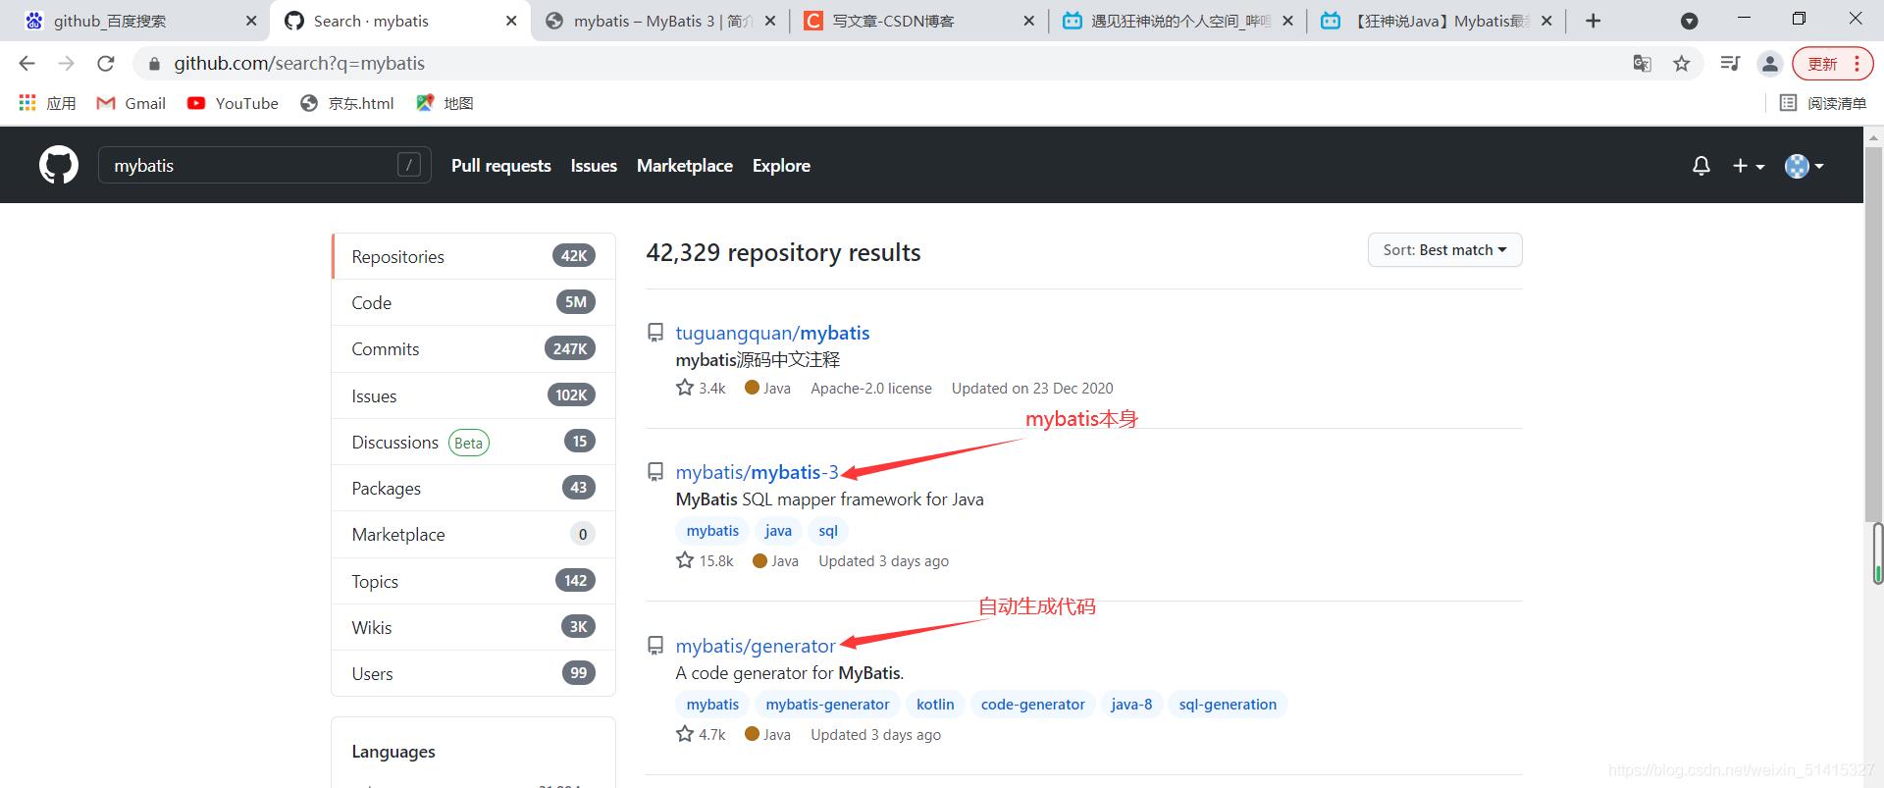Click the 更新 update button
This screenshot has width=1884, height=788.
pos(1832,64)
